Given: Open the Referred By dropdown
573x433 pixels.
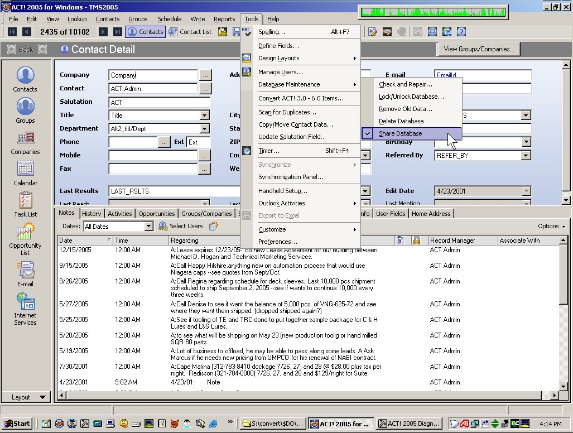Looking at the screenshot, I should (x=526, y=156).
